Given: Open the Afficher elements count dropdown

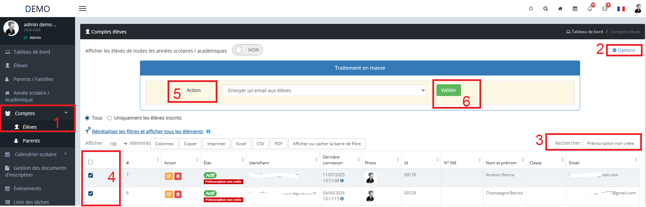Looking at the screenshot, I should click(x=116, y=144).
